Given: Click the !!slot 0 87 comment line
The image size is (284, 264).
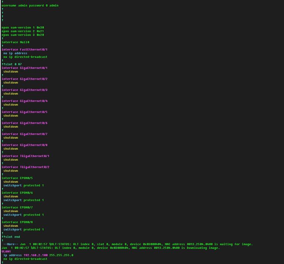Looking at the screenshot, I should (x=12, y=64).
